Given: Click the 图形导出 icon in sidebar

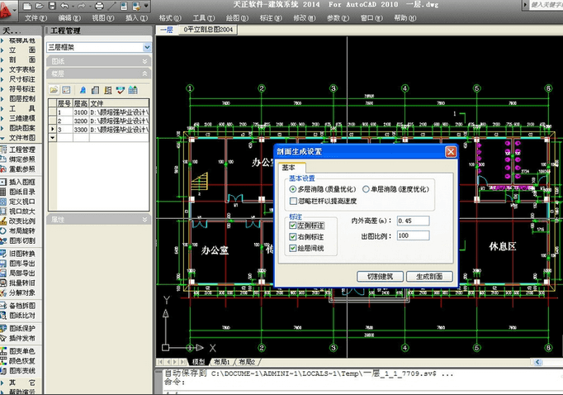Looking at the screenshot, I should [3, 264].
